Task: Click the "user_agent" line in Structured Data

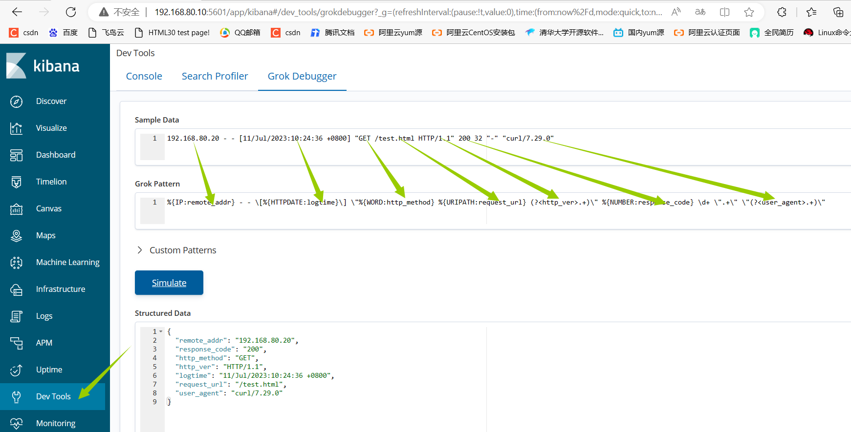Action: [229, 393]
